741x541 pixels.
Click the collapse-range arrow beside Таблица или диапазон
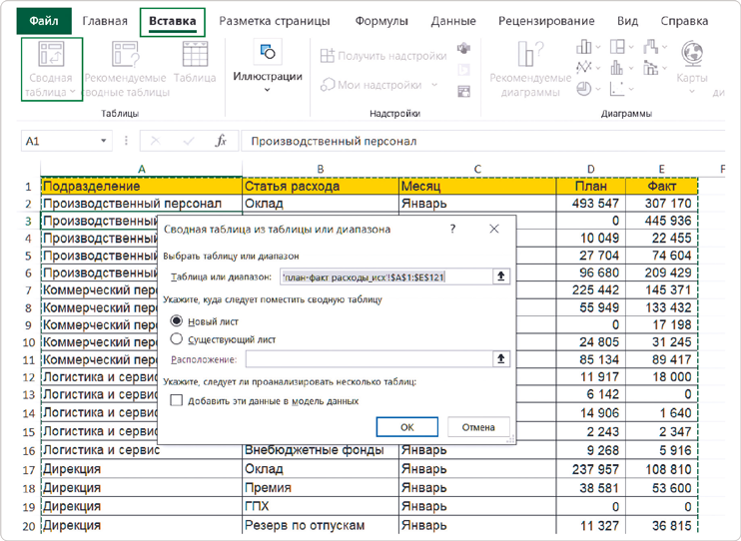pos(502,276)
